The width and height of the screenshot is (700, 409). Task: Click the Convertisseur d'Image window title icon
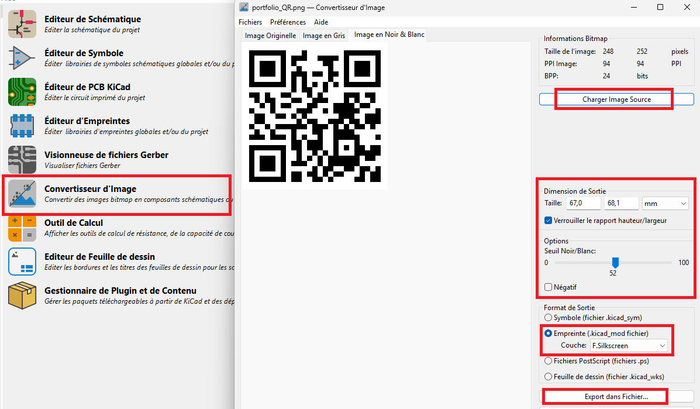[244, 7]
